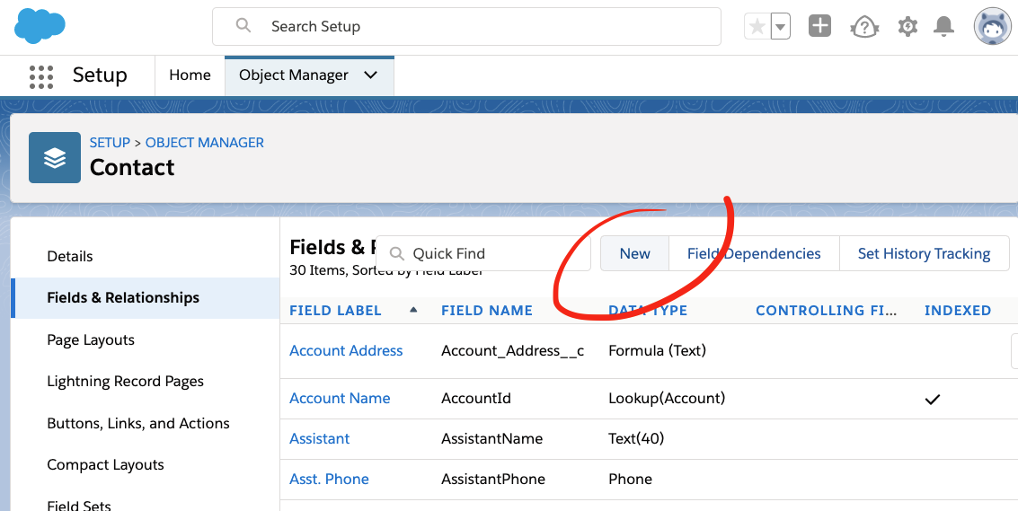The image size is (1018, 511).
Task: Click the Phone data type cell
Action: tap(631, 480)
